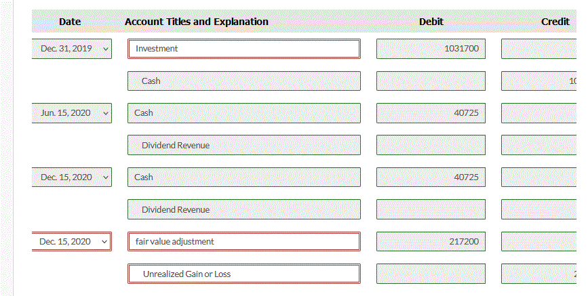Select the Cash account field beside Dec. 15, 2020
588x296 pixels.
tap(244, 177)
